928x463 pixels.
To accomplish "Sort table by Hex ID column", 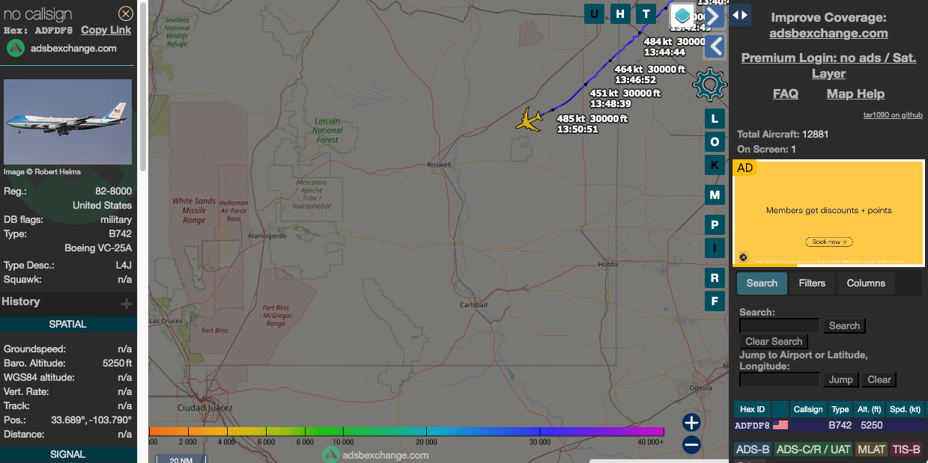I will (753, 409).
